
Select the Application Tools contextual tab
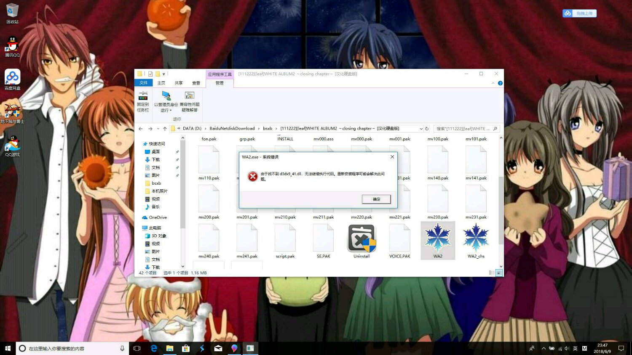[x=220, y=74]
